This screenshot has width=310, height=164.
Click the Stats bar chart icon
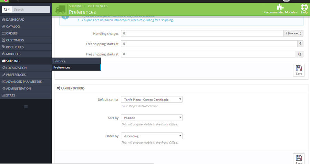point(3,95)
